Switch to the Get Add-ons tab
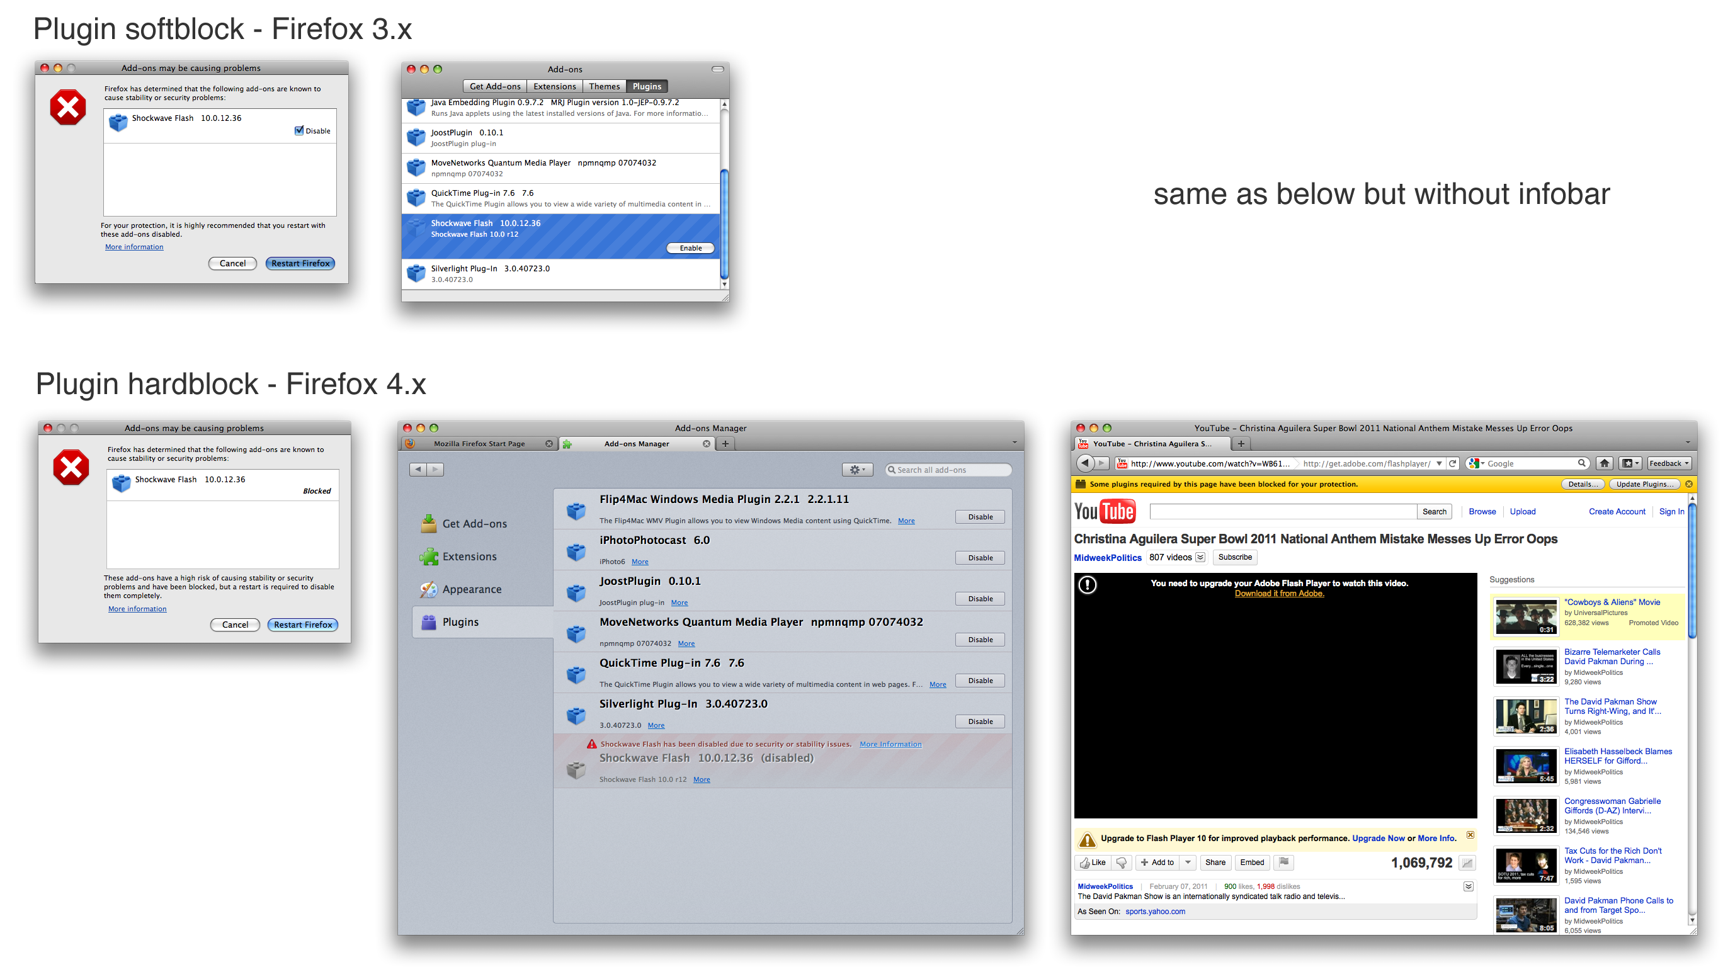Image resolution: width=1723 pixels, height=967 pixels. pos(495,86)
